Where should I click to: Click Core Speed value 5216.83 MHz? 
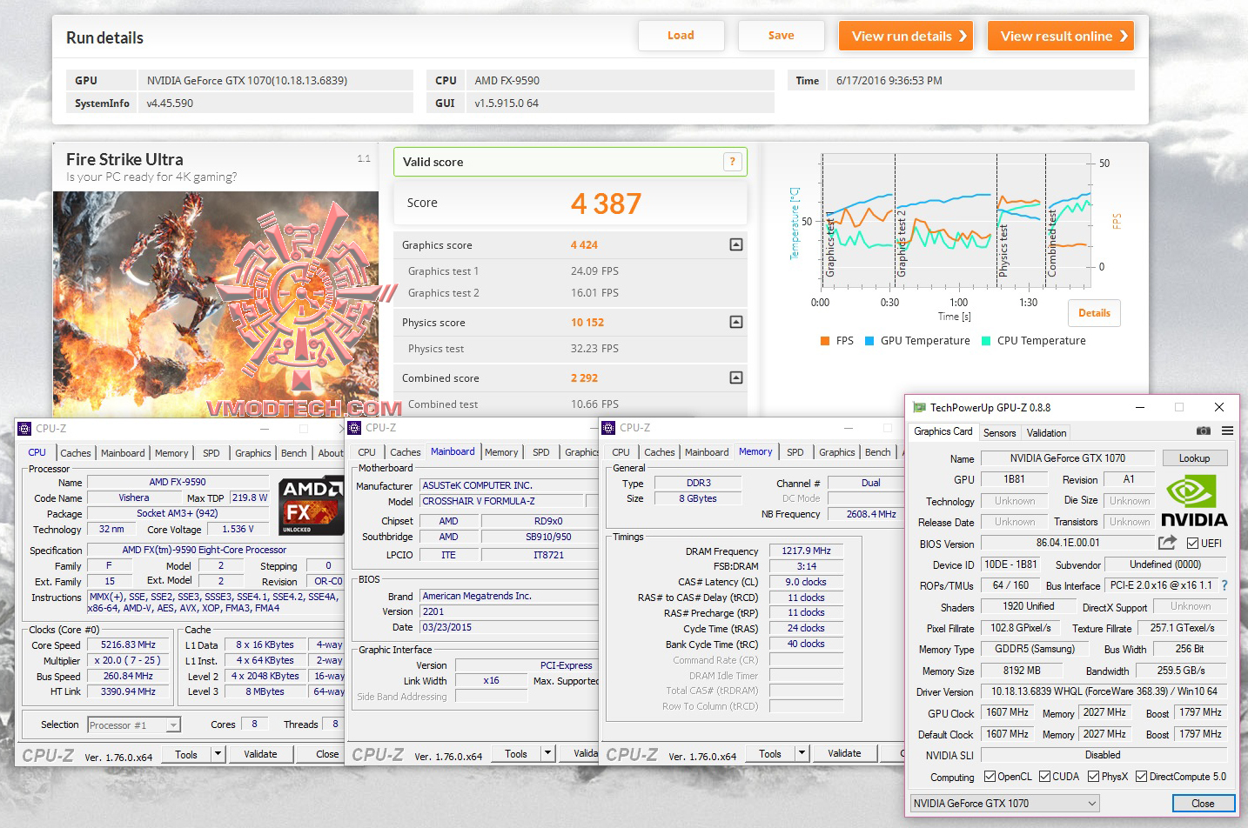click(x=129, y=645)
